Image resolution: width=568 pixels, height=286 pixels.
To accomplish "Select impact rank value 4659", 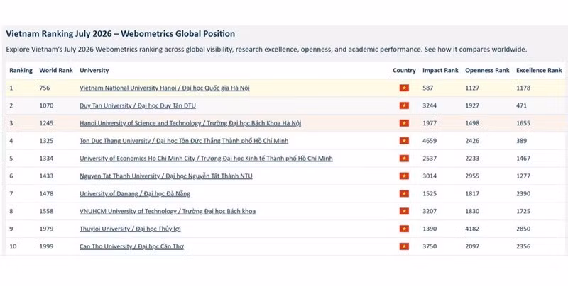I will tap(430, 141).
